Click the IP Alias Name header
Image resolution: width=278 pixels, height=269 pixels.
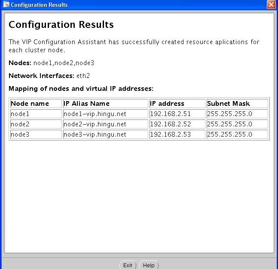(x=105, y=103)
